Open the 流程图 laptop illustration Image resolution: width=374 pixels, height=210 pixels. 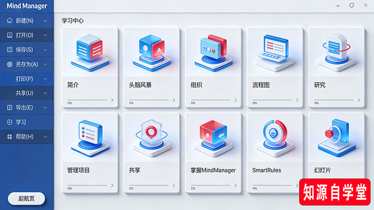275,53
